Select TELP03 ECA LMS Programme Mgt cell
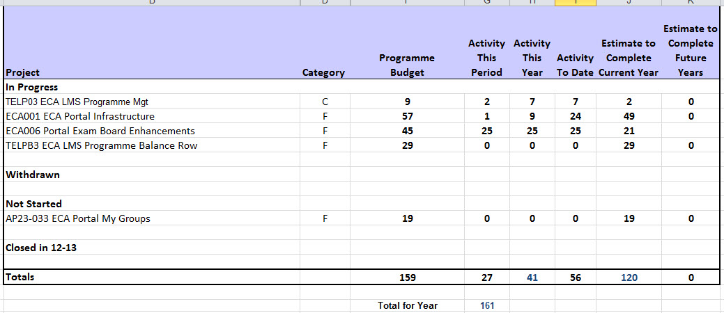This screenshot has height=313, width=724. tap(77, 102)
